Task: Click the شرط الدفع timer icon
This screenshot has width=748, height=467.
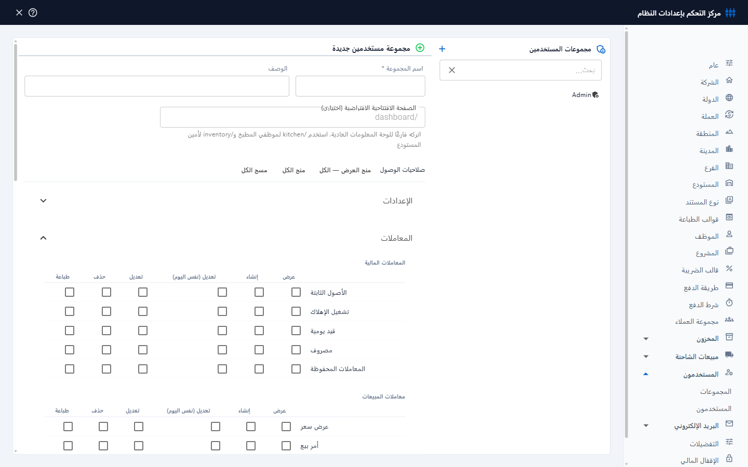Action: tap(729, 303)
